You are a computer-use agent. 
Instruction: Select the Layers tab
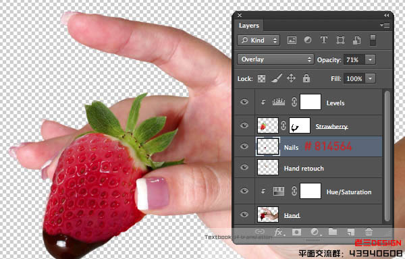[248, 26]
